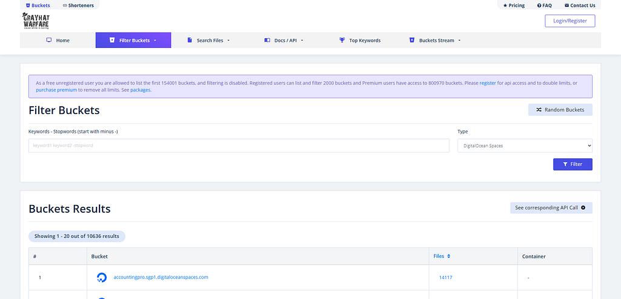Viewport: 621px width, 299px height.
Task: Open the Top Keywords menu item
Action: pyautogui.click(x=360, y=40)
